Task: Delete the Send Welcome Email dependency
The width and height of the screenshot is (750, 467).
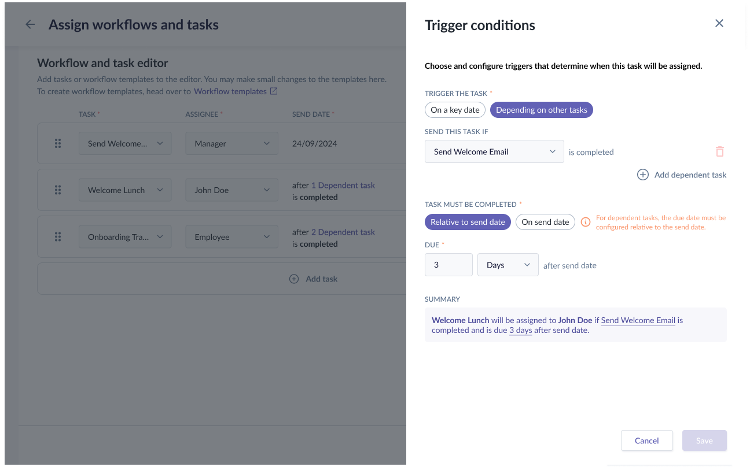Action: tap(720, 151)
